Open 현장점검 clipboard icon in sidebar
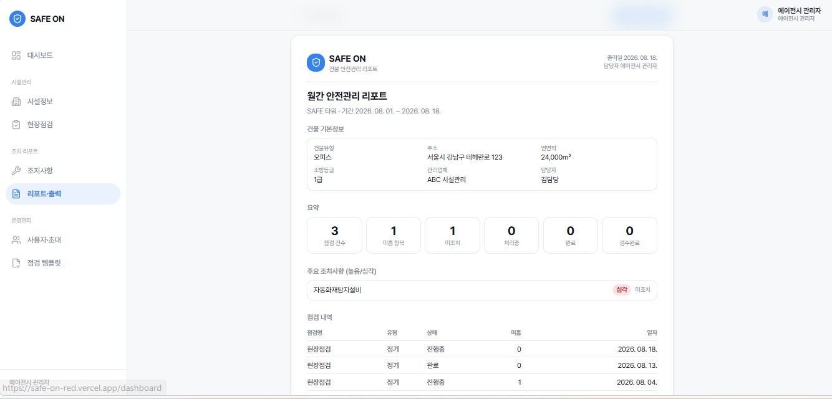This screenshot has height=399, width=832. point(16,125)
